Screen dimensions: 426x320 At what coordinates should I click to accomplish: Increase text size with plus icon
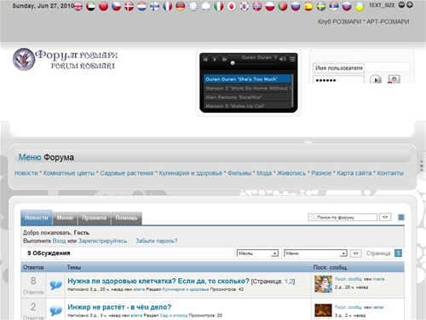410,4
